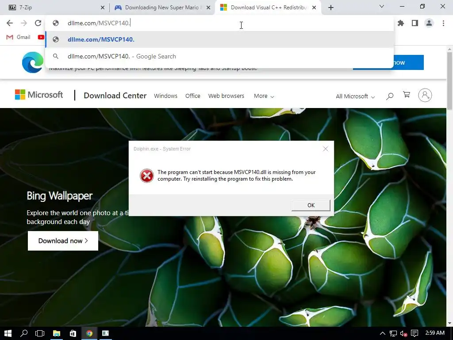The width and height of the screenshot is (453, 340).
Task: Open YouTube bookmark icon
Action: point(41,37)
